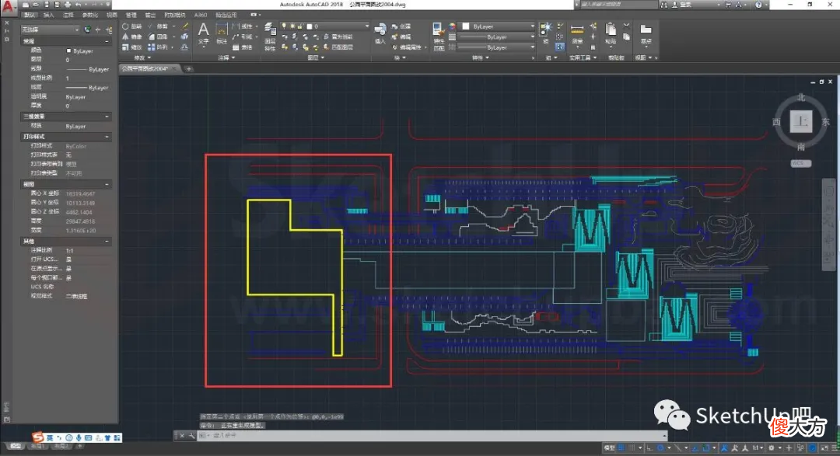Click the command line input field
The image size is (840, 456).
432,436
